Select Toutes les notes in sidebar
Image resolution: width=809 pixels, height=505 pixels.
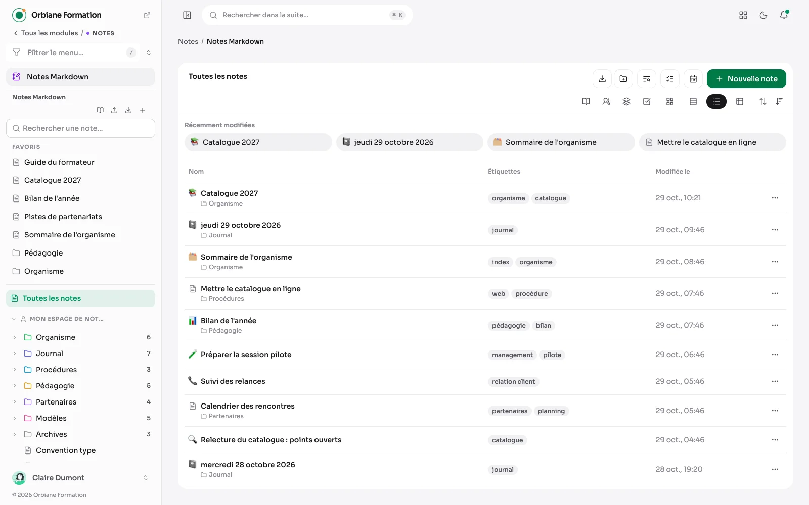click(81, 298)
